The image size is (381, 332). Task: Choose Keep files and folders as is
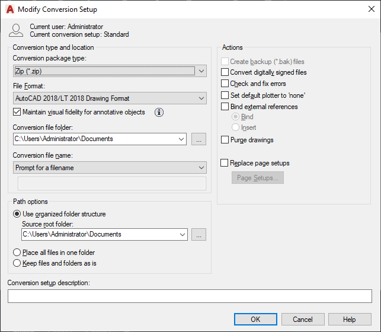pyautogui.click(x=17, y=263)
